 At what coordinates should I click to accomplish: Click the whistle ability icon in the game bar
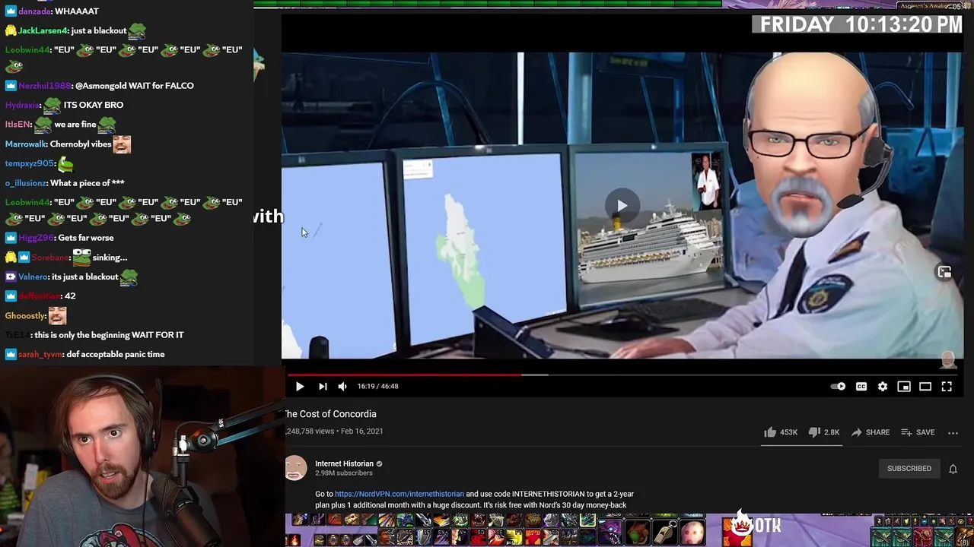pyautogui.click(x=666, y=533)
